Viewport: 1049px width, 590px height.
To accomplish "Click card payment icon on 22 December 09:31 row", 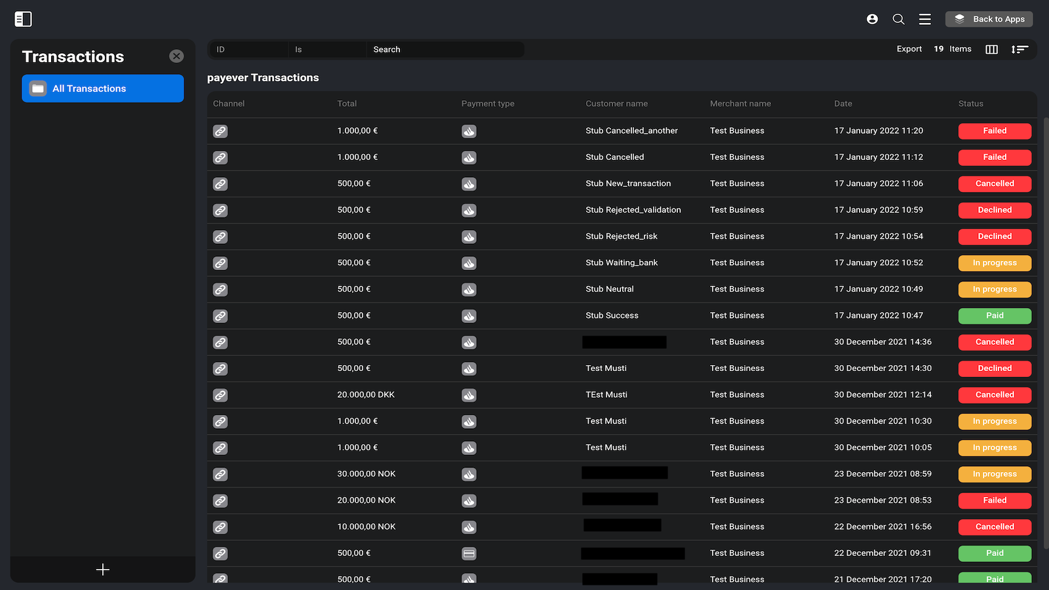I will click(469, 553).
